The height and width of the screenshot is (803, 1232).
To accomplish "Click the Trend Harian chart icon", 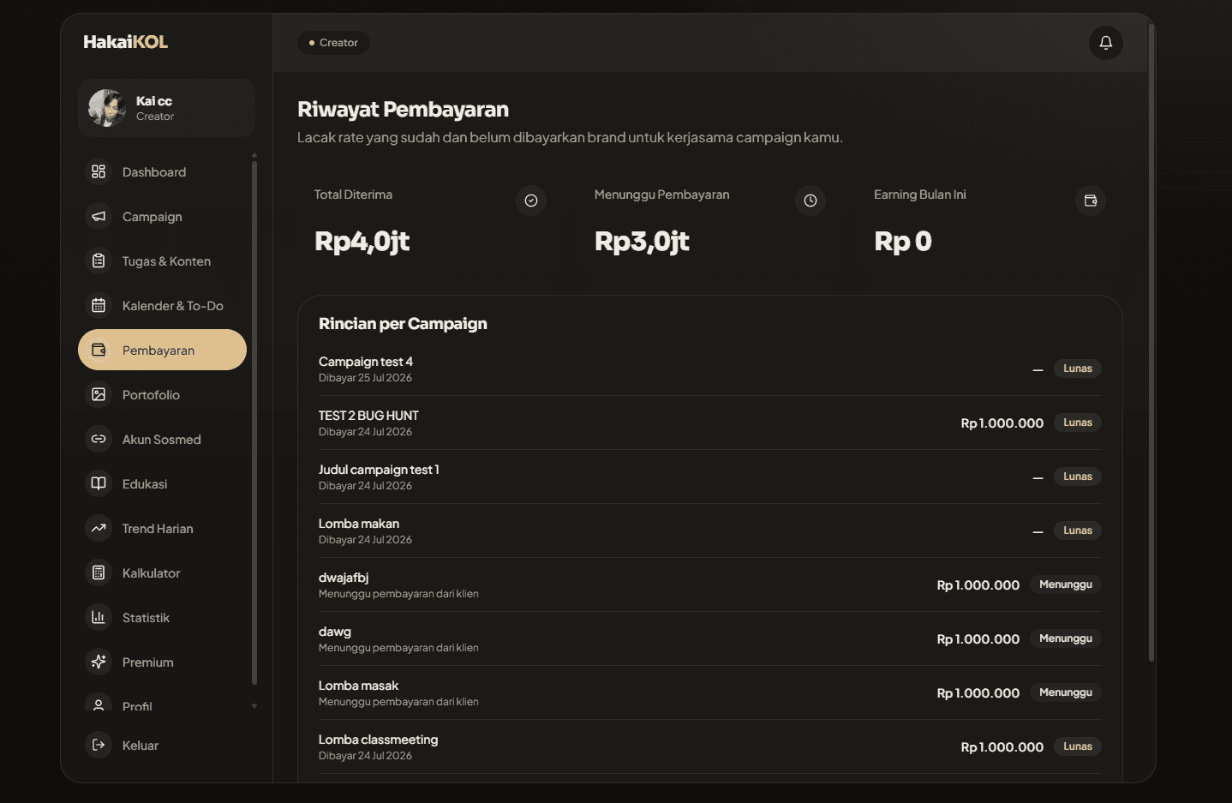I will 99,528.
